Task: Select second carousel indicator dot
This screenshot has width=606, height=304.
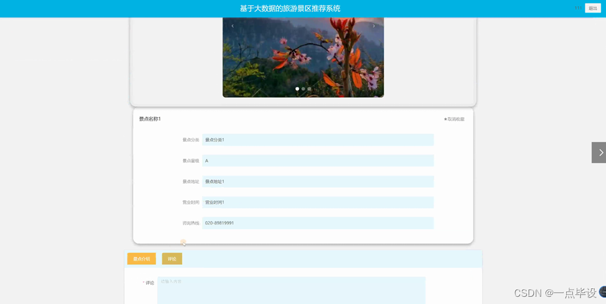Action: tap(304, 89)
